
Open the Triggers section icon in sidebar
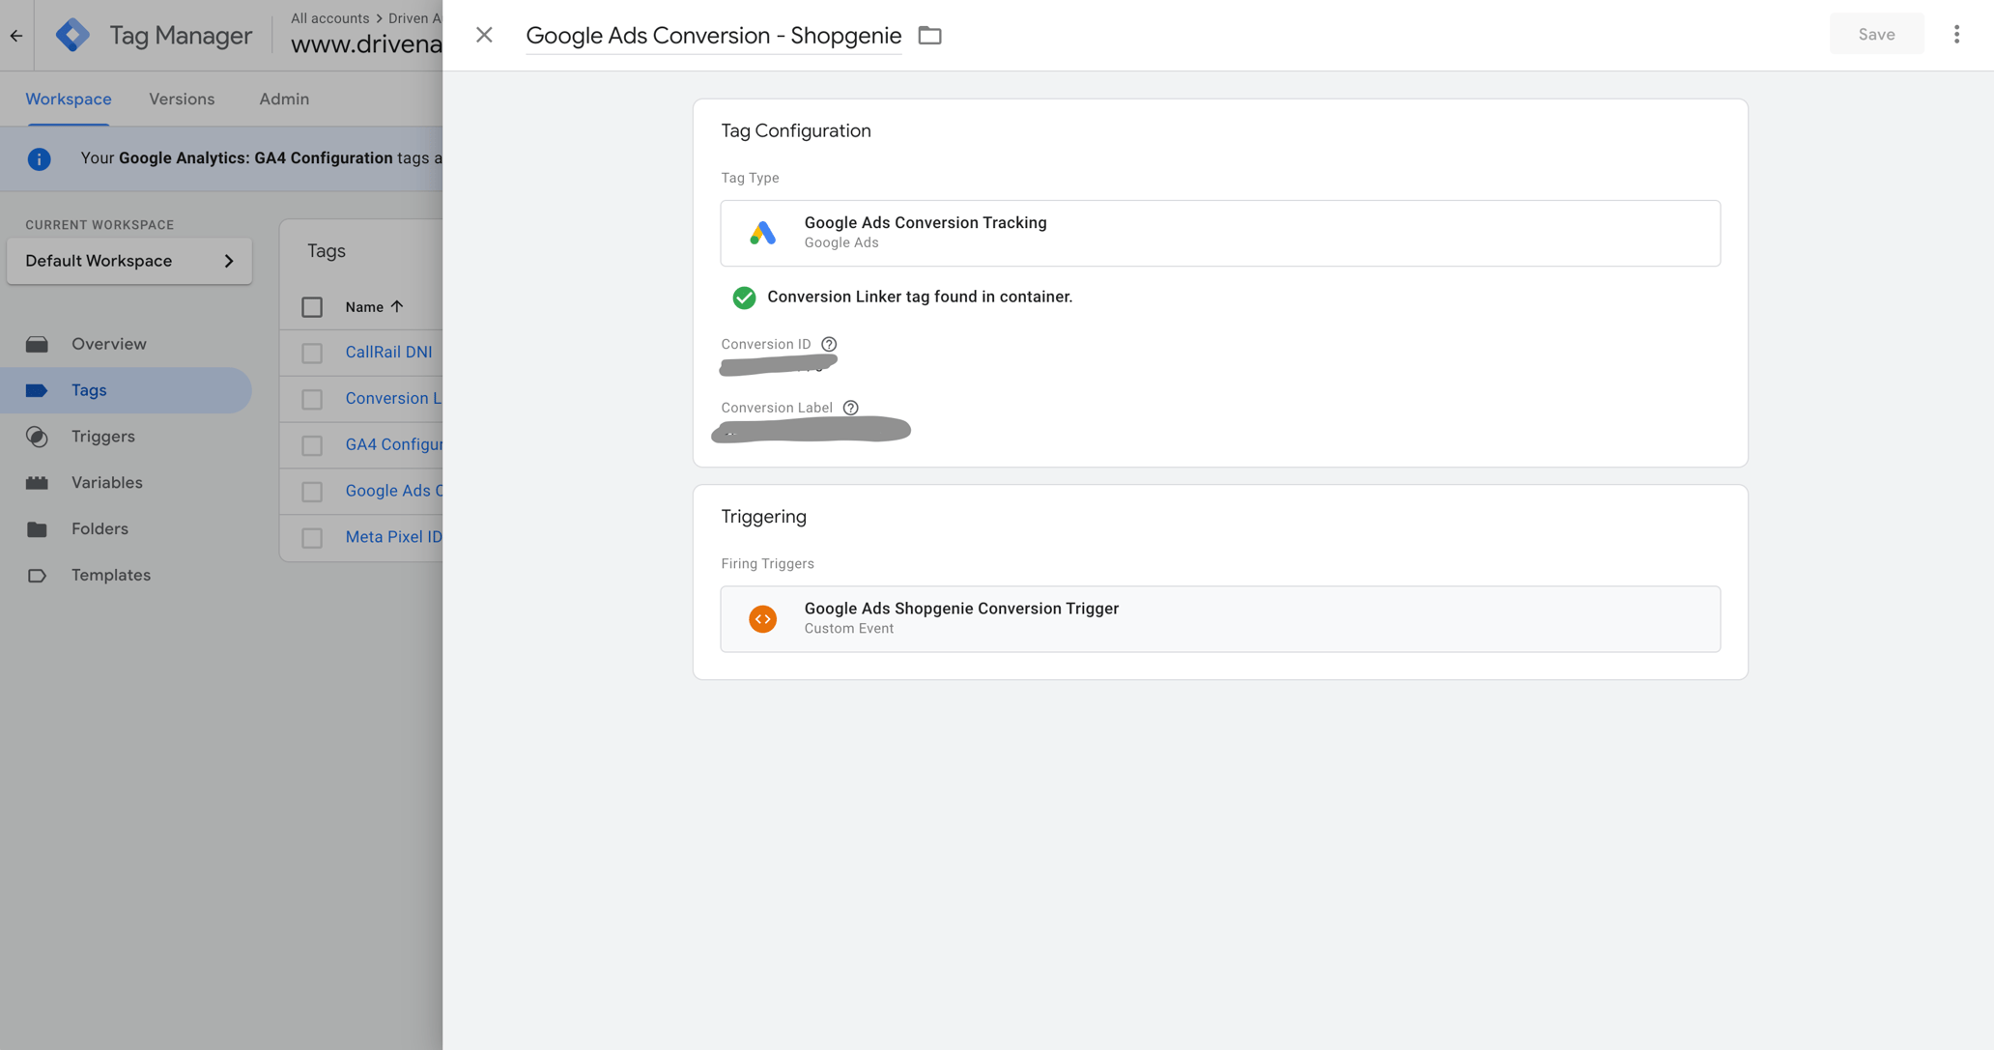tap(38, 437)
